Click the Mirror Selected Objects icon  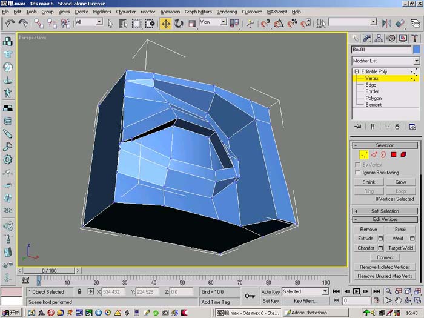pyautogui.click(x=386, y=24)
